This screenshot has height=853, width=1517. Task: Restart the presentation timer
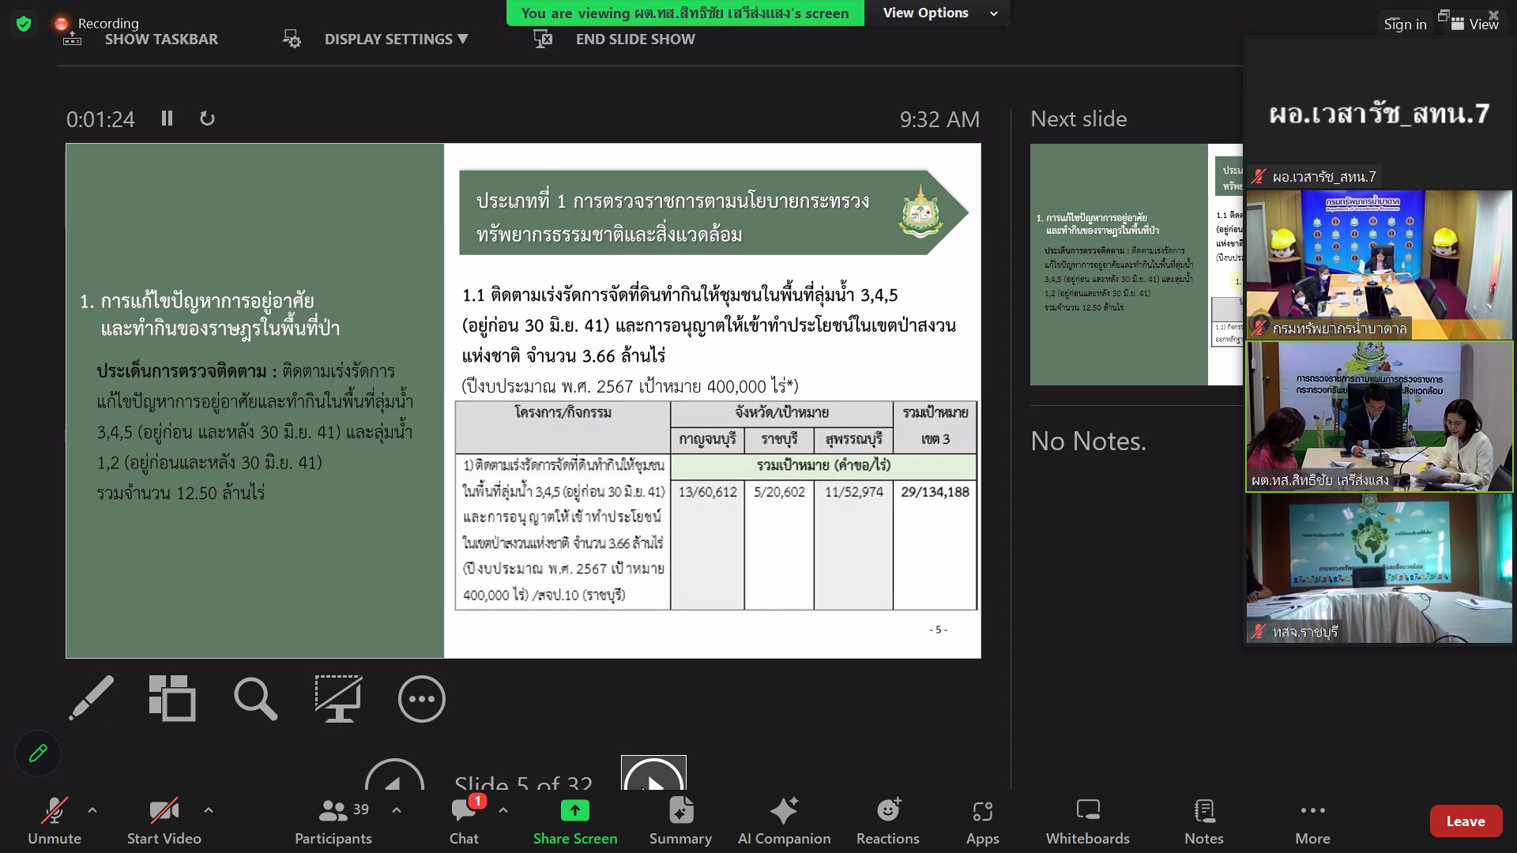tap(207, 118)
